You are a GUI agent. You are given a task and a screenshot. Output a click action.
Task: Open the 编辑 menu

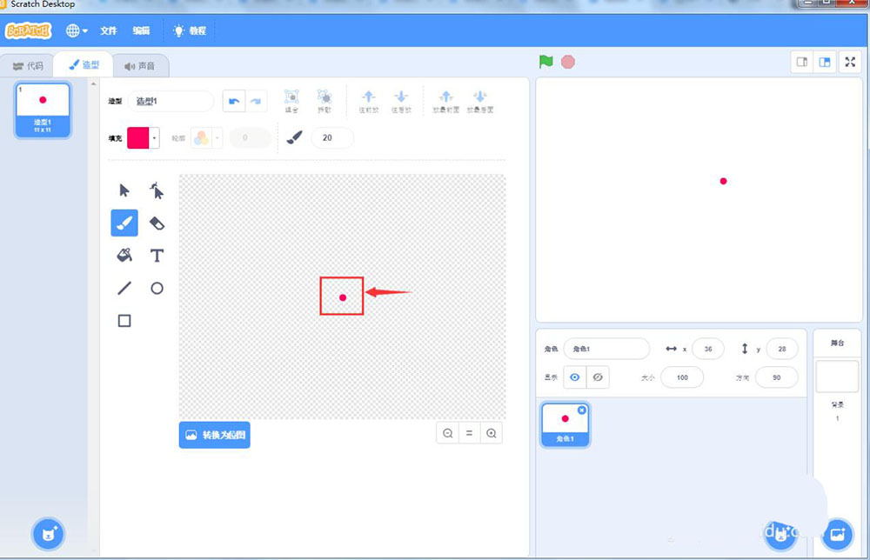coord(141,30)
